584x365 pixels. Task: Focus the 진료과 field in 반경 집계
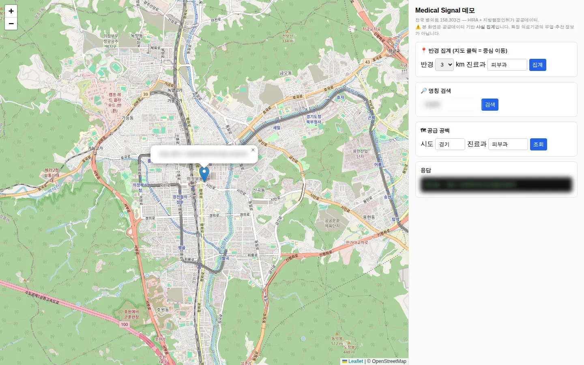(507, 65)
